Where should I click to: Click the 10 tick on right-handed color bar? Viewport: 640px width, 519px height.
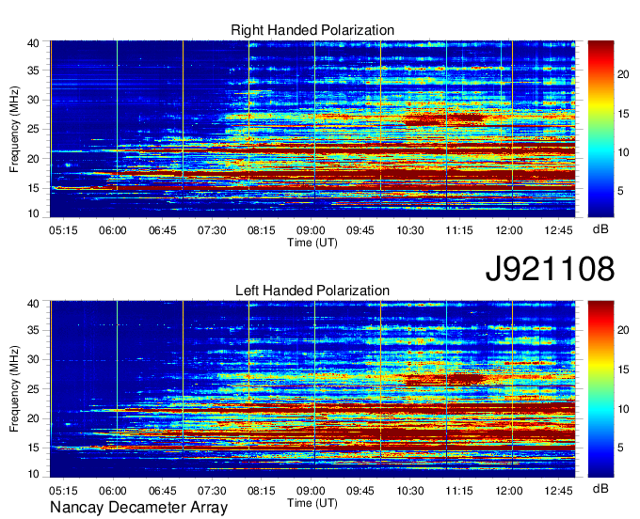pyautogui.click(x=623, y=152)
